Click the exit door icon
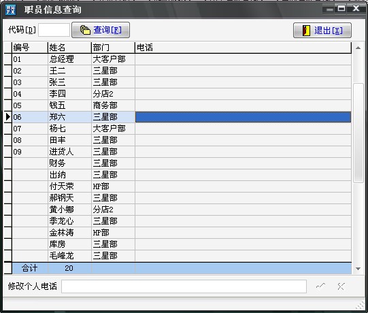The width and height of the screenshot is (368, 313). [306, 31]
